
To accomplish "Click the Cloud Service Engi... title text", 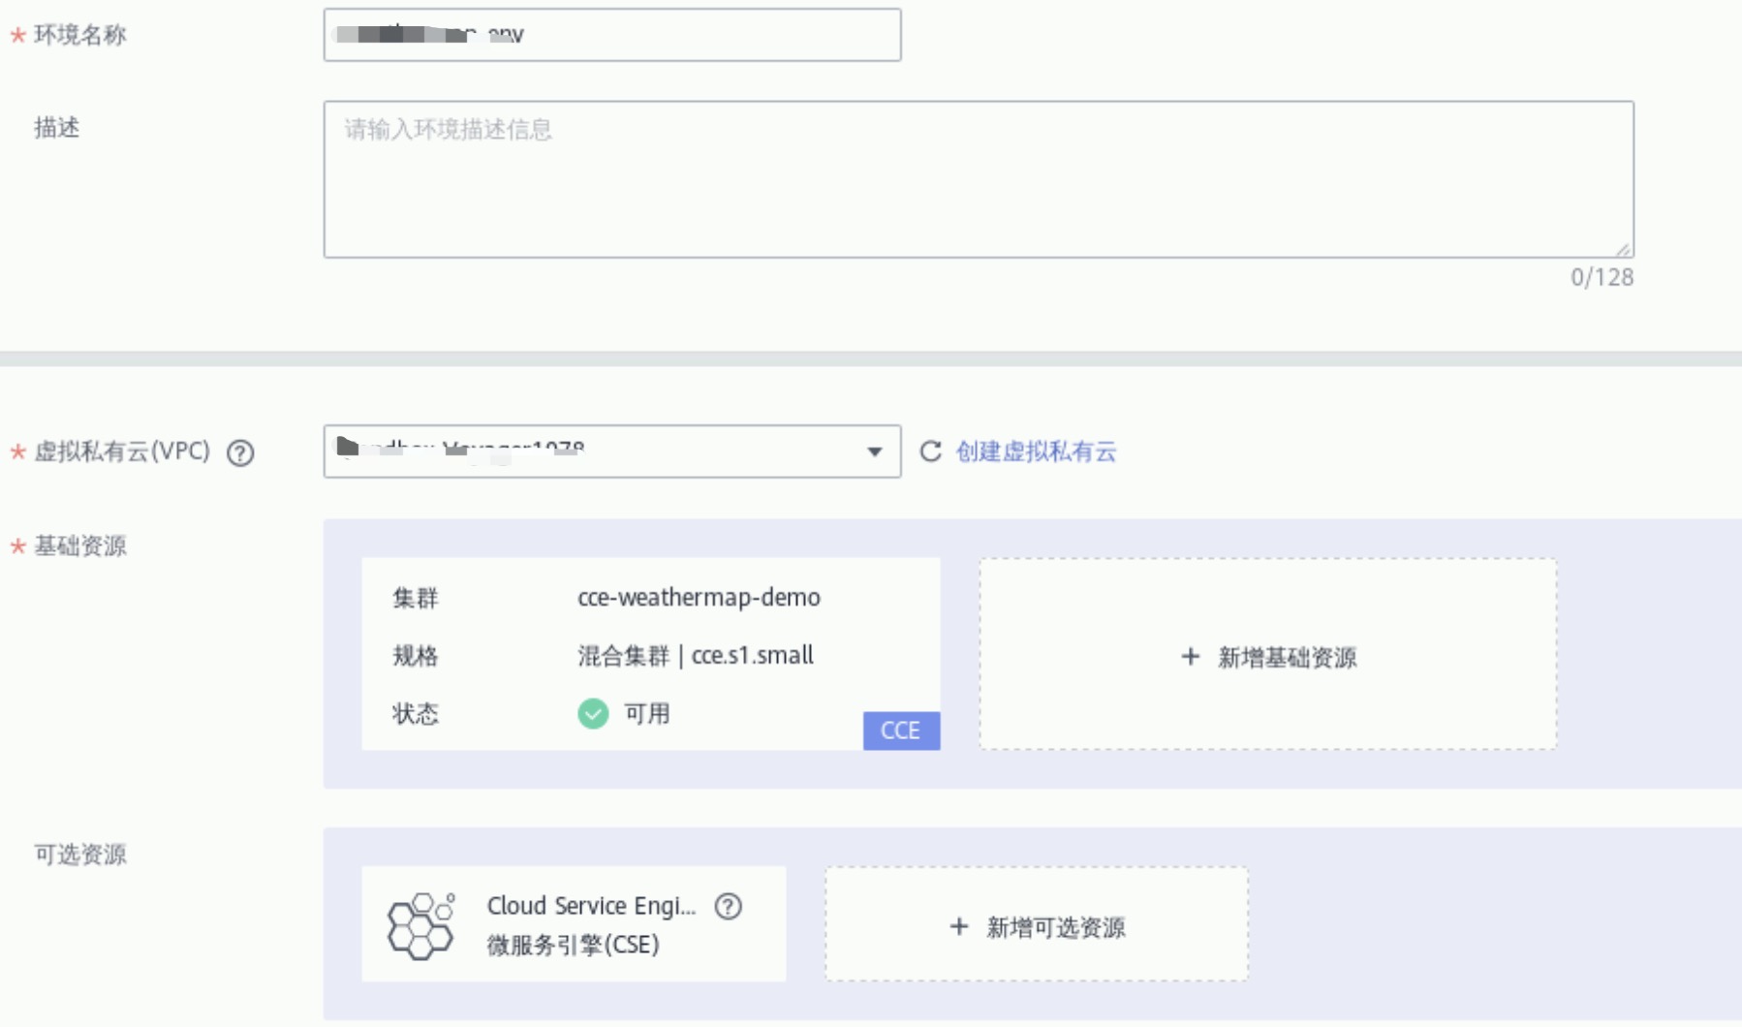I will (591, 906).
